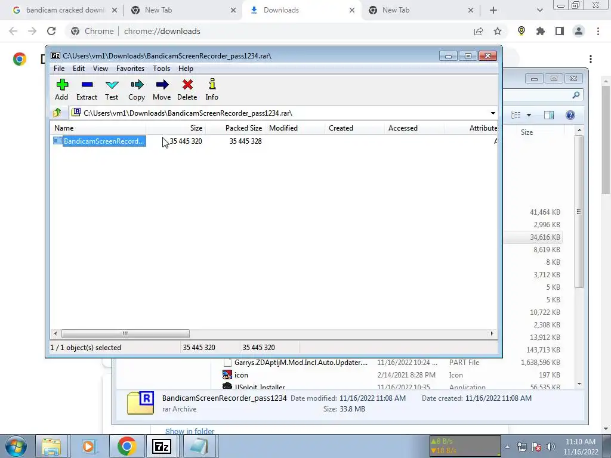Click the share page icon in address bar

pos(479,31)
